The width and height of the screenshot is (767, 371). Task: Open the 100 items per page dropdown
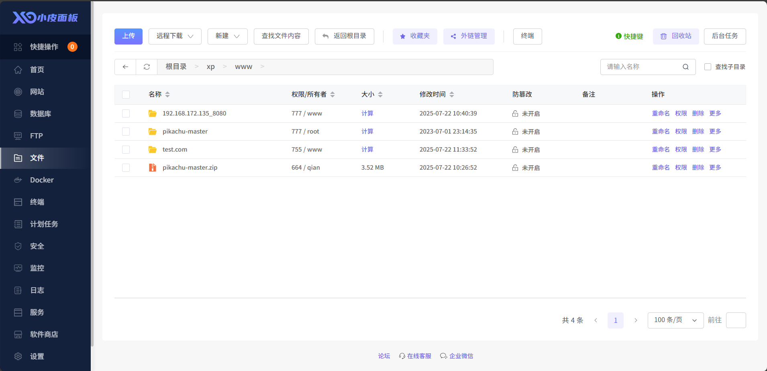pos(675,320)
